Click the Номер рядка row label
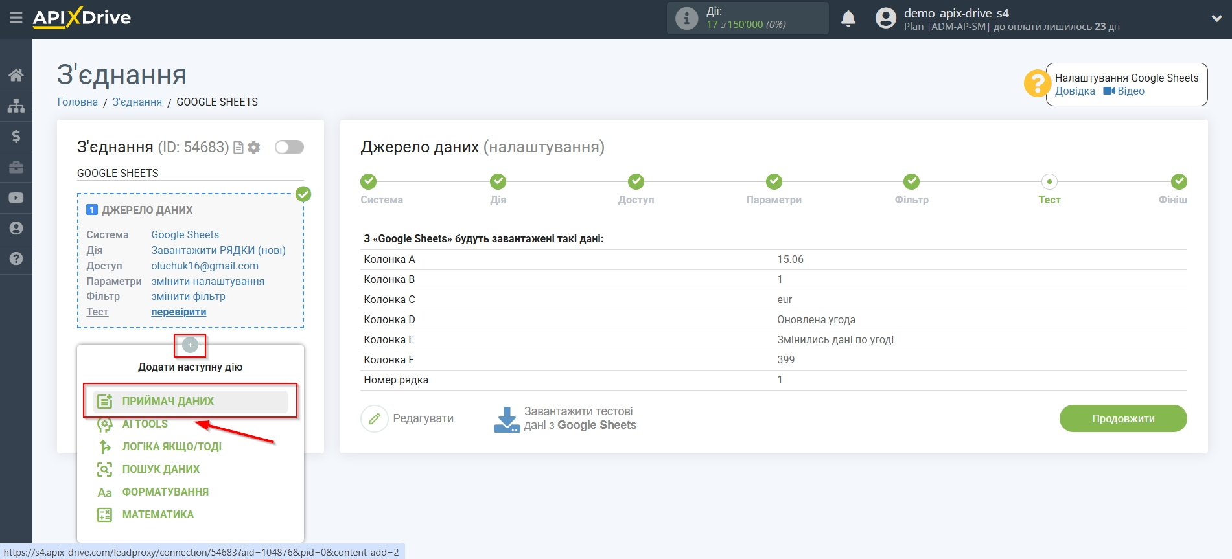Screen dimensions: 1232x559 [396, 380]
